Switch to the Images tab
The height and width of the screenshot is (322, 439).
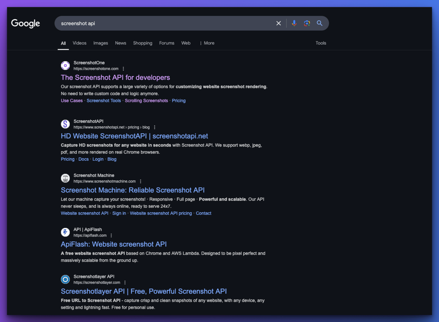click(101, 43)
